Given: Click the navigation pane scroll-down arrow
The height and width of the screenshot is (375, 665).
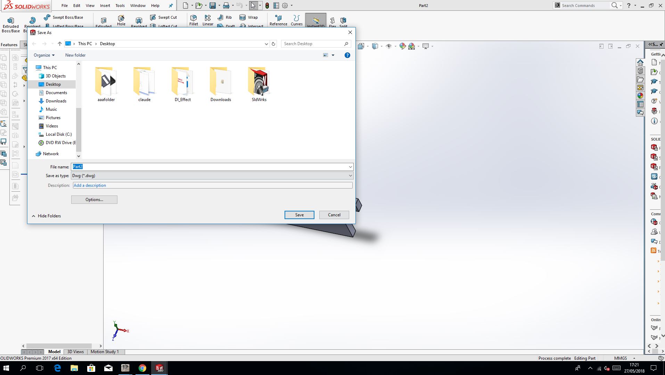Looking at the screenshot, I should [79, 156].
